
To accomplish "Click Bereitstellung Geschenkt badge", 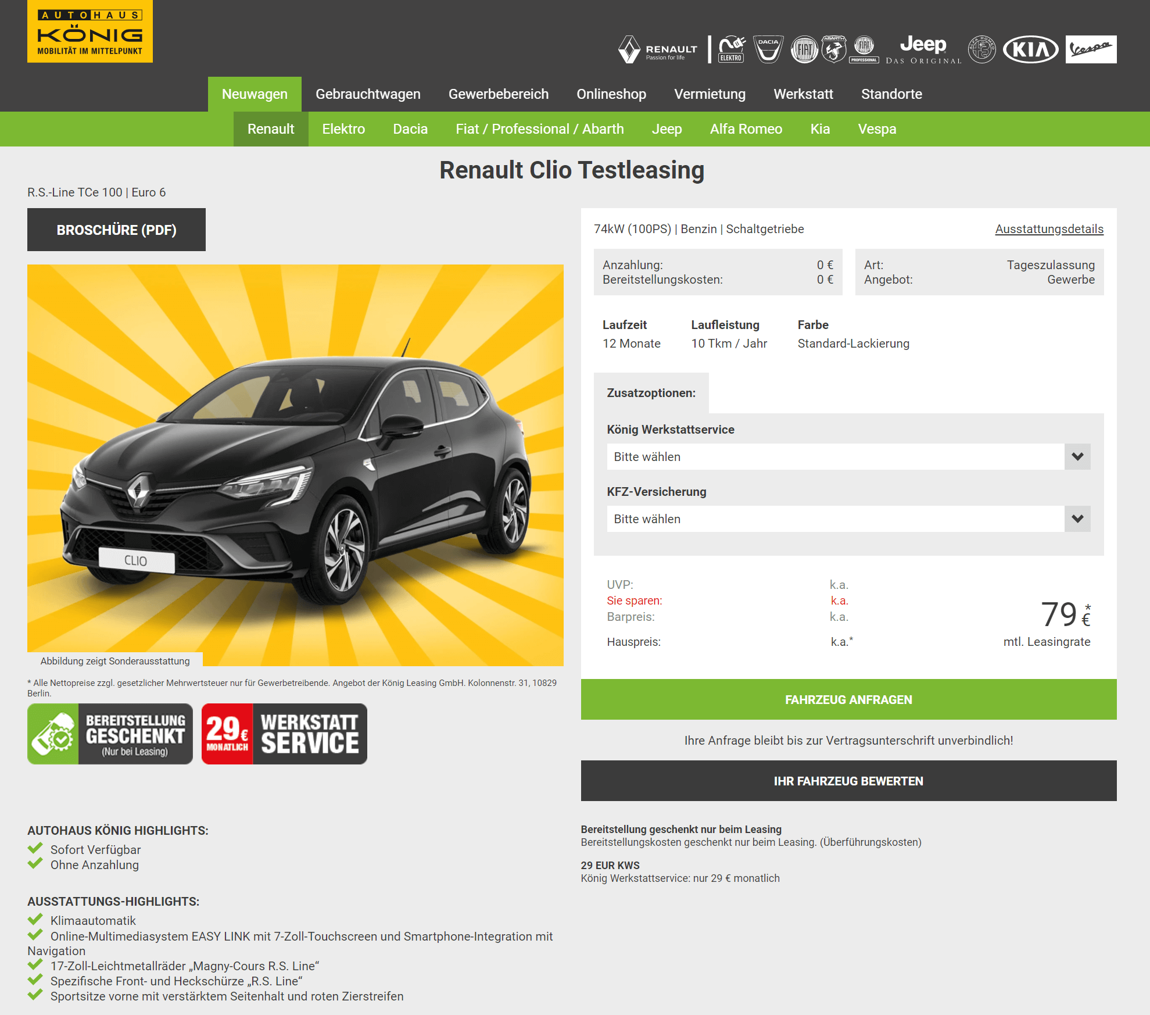I will pyautogui.click(x=110, y=734).
